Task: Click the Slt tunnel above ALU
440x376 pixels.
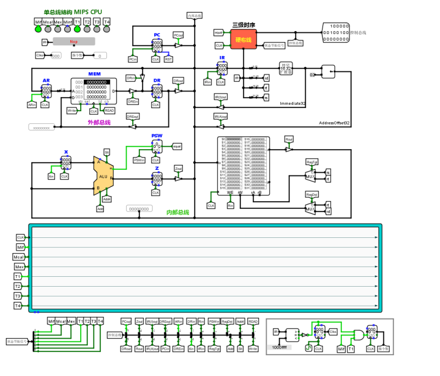Action: tap(106, 152)
